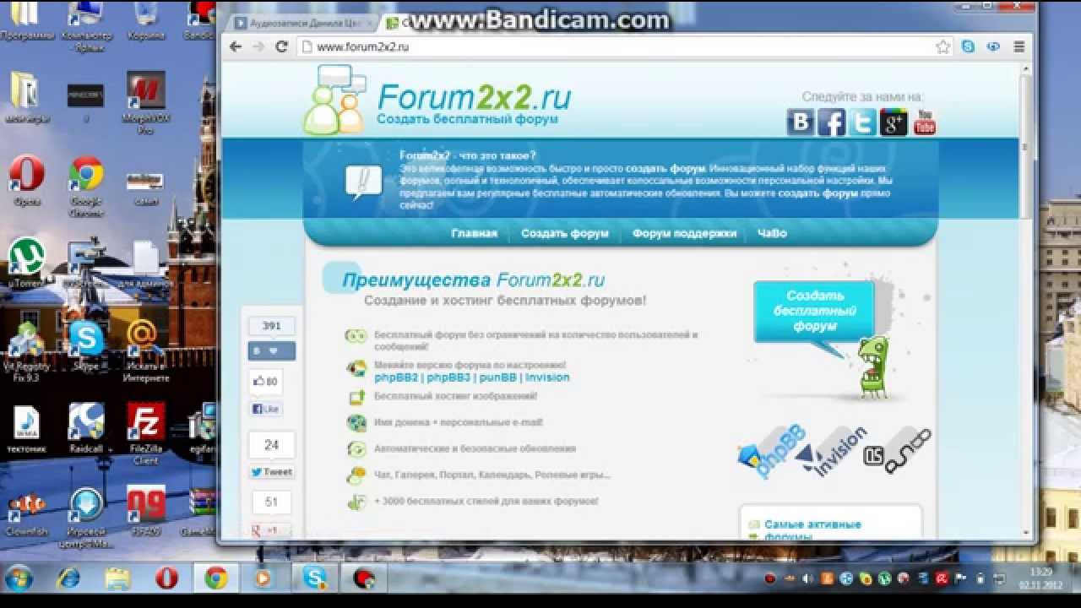
Task: Open the Raidcall desktop shortcut
Action: click(86, 427)
